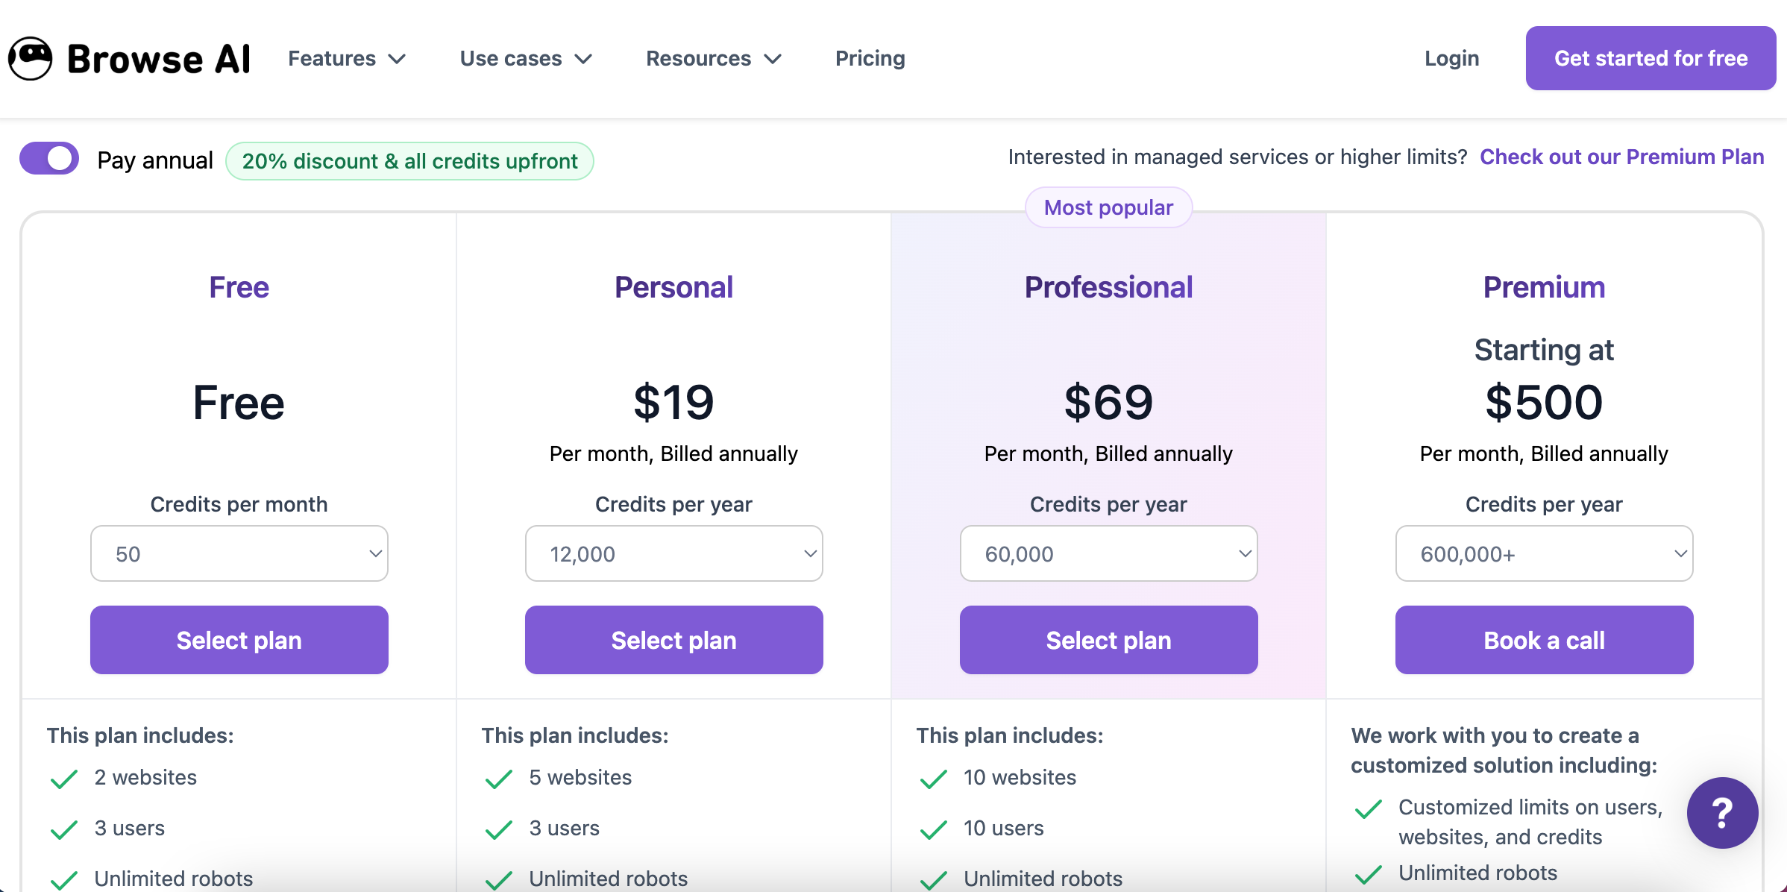This screenshot has width=1787, height=892.
Task: Open the Resources dropdown menu
Action: 714,58
